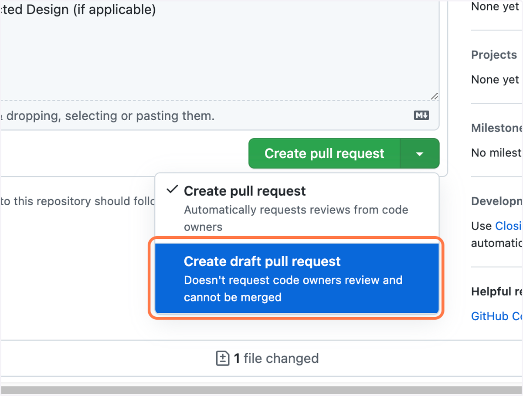Image resolution: width=523 pixels, height=396 pixels.
Task: Click the Milestone sidebar heading
Action: click(x=497, y=128)
